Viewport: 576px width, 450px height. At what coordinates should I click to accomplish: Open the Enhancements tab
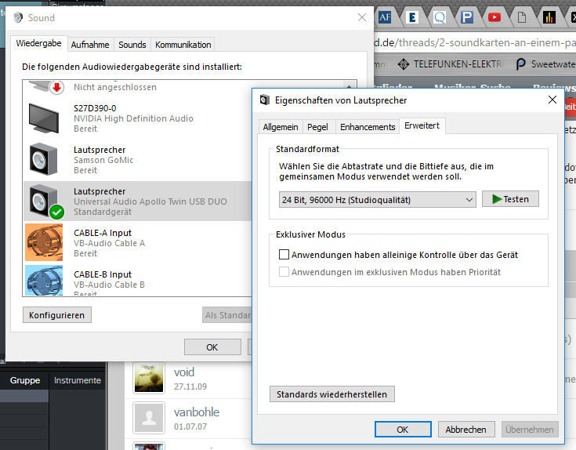[368, 127]
